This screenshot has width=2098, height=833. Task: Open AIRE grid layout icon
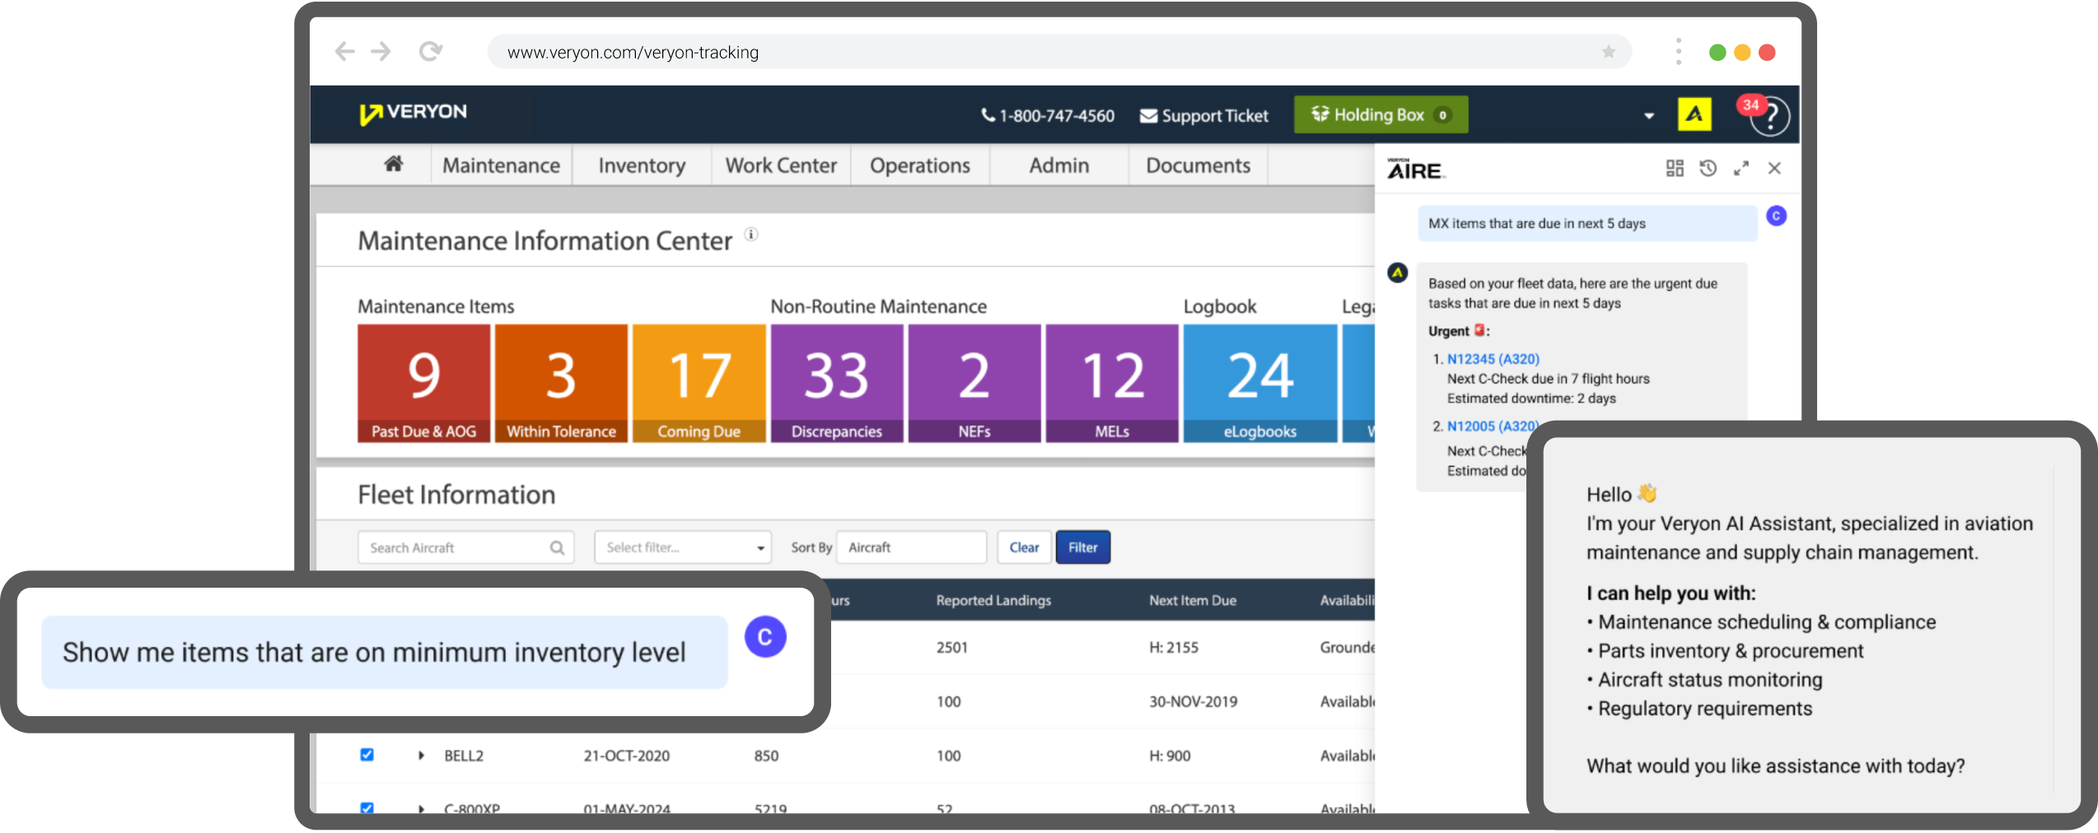(1674, 169)
